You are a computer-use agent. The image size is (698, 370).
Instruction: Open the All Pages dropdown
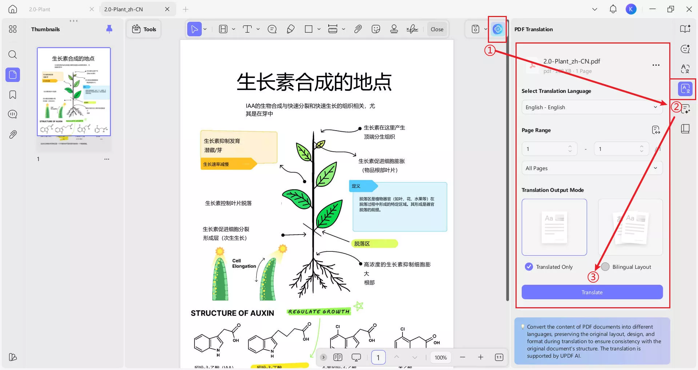(x=592, y=168)
